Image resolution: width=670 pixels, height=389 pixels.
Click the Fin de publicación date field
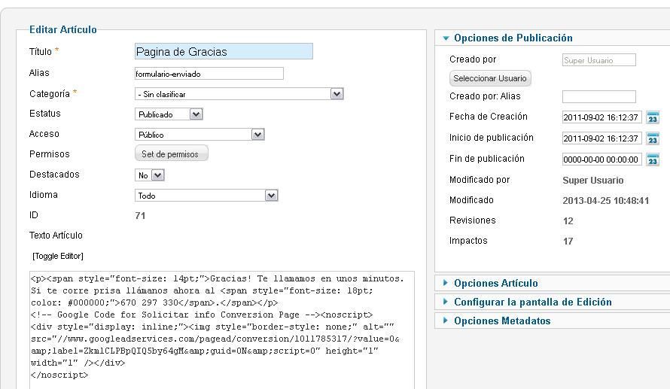click(x=601, y=160)
